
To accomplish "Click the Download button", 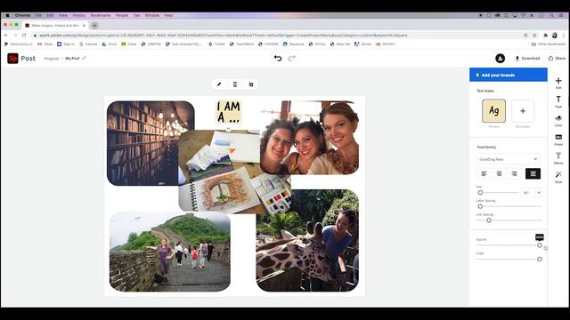I will (527, 58).
